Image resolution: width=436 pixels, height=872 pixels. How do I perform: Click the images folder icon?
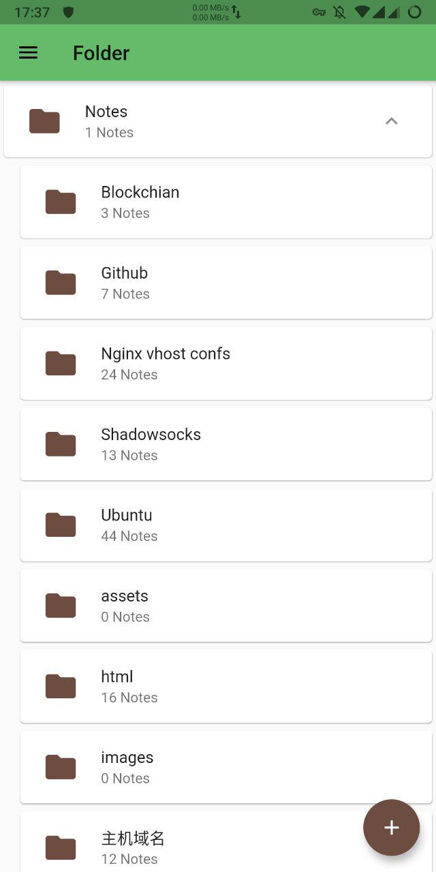60,766
